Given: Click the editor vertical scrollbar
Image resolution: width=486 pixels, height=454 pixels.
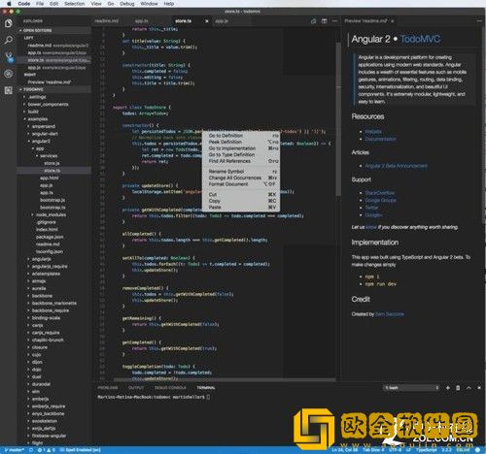Looking at the screenshot, I should click(338, 118).
